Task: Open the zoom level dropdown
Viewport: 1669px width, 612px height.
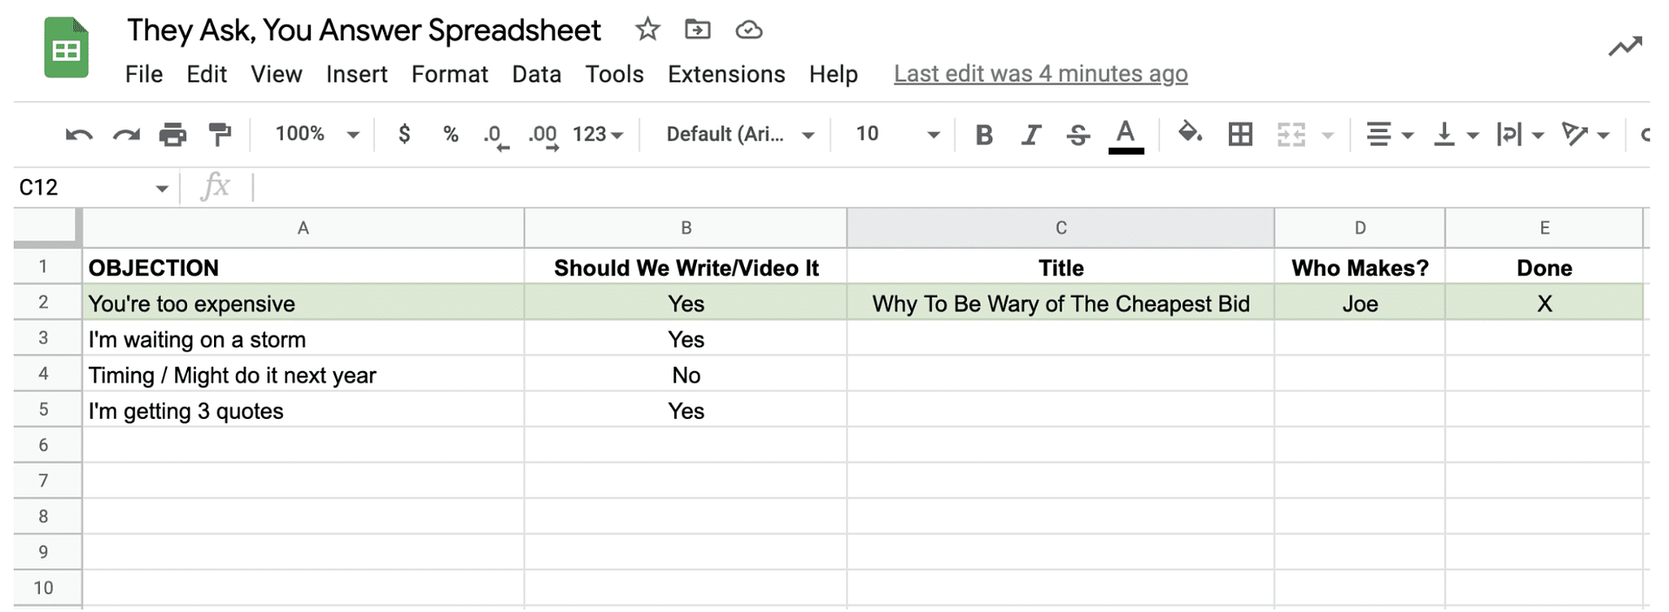Action: tap(313, 134)
